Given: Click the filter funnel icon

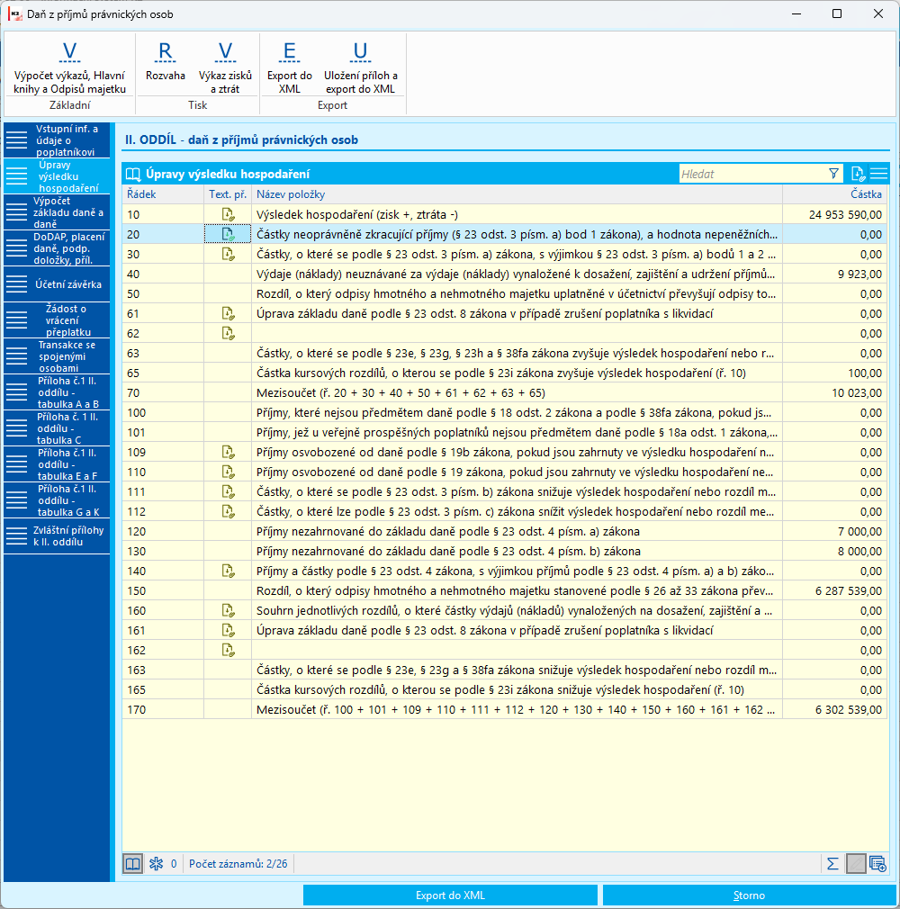Looking at the screenshot, I should click(x=834, y=174).
